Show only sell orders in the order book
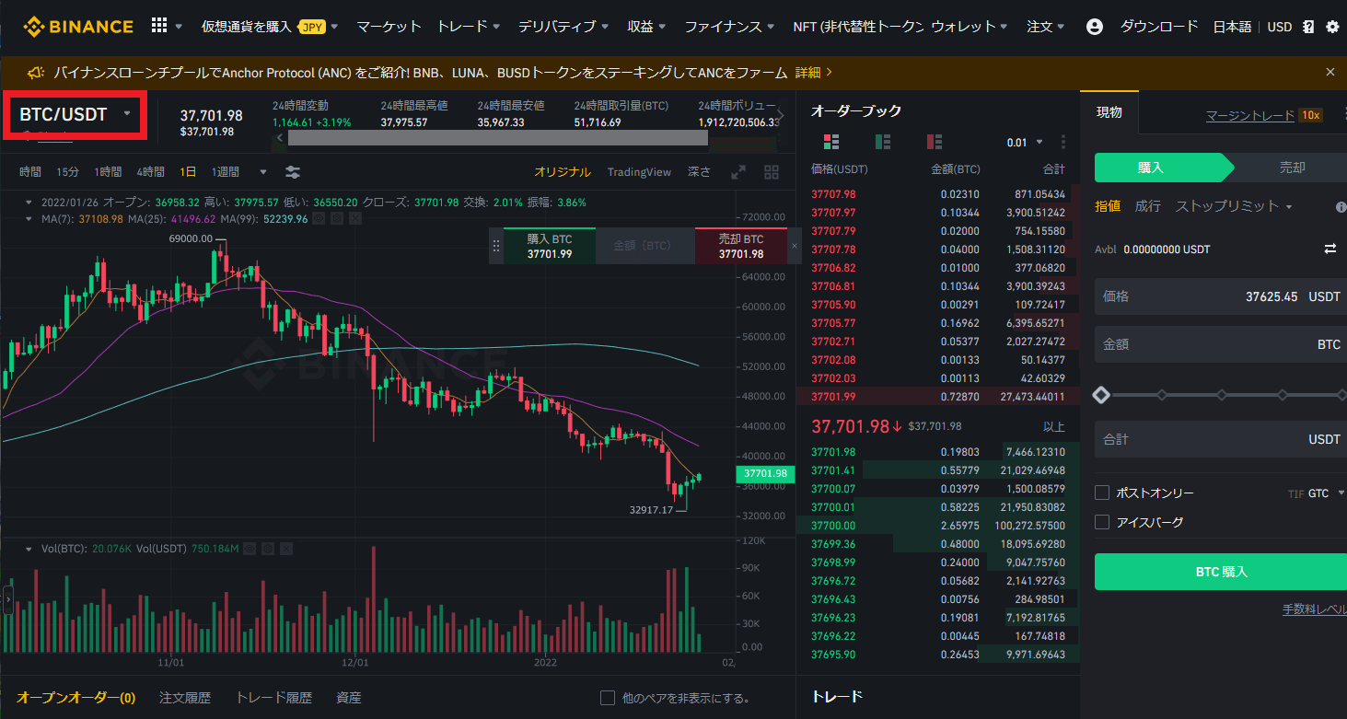Screen dimensions: 1347x719 935,142
